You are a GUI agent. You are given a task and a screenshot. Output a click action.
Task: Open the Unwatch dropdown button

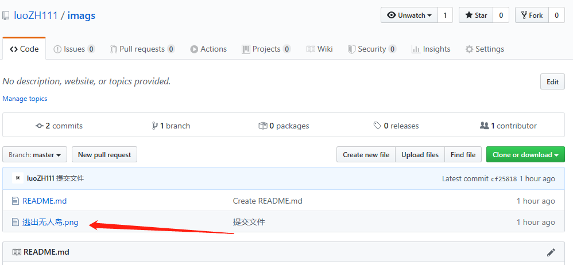tap(409, 15)
